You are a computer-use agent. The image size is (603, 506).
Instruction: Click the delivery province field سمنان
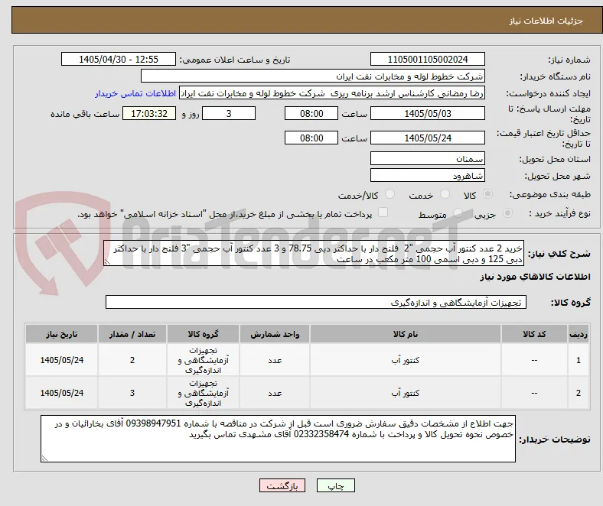[428, 158]
